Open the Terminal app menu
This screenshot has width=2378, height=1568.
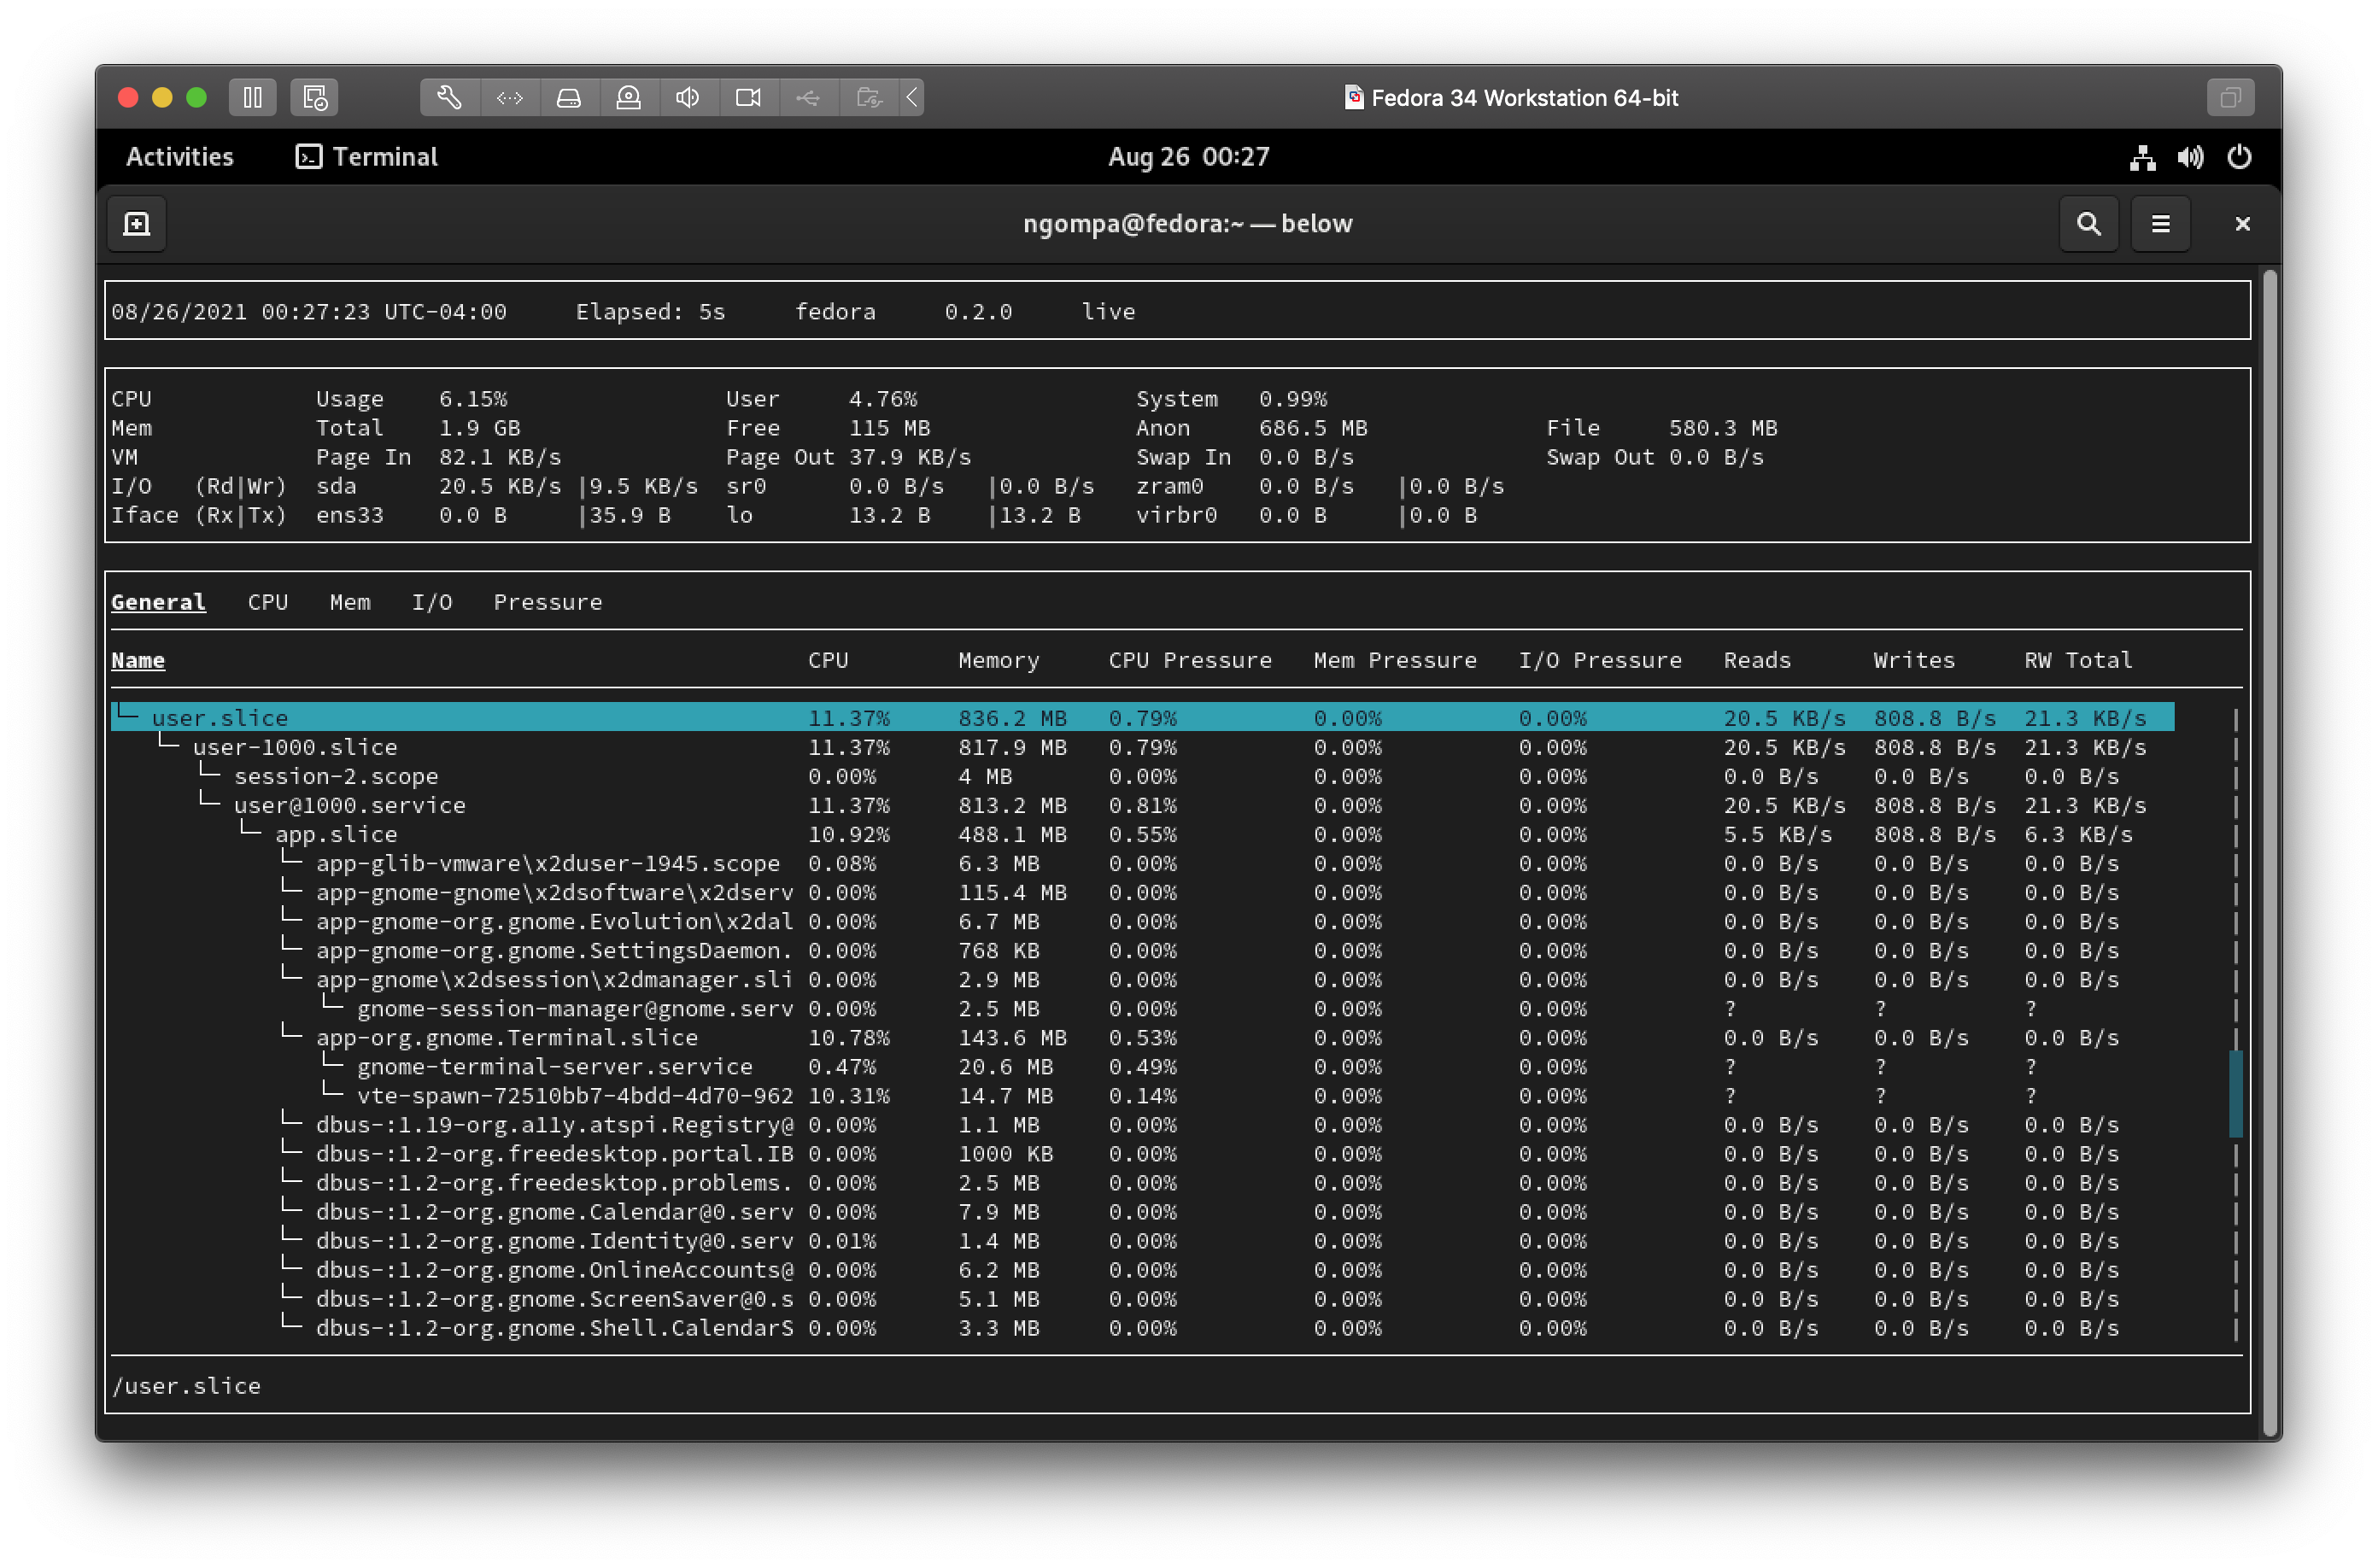point(367,157)
